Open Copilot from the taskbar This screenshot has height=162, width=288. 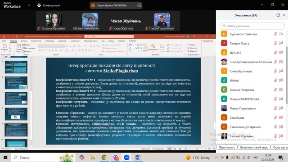[81, 157]
